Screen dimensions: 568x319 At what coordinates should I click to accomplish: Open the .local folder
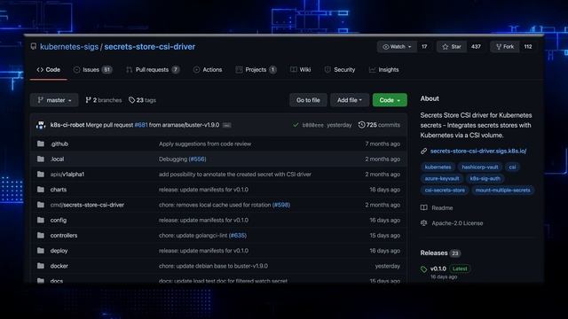tap(57, 159)
